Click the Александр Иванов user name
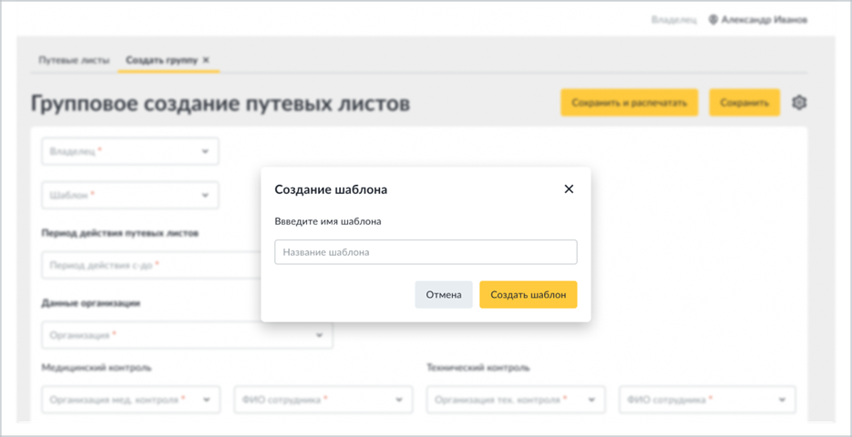852x437 pixels. click(x=765, y=20)
